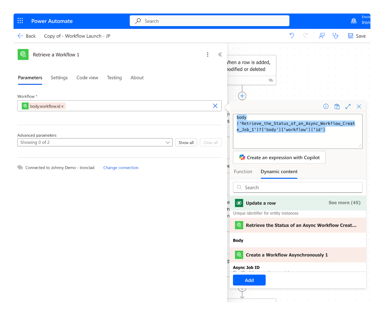Screen dimensions: 384x316
Task: Click the Retrieve a Workflow 1 connector icon
Action: tap(23, 54)
